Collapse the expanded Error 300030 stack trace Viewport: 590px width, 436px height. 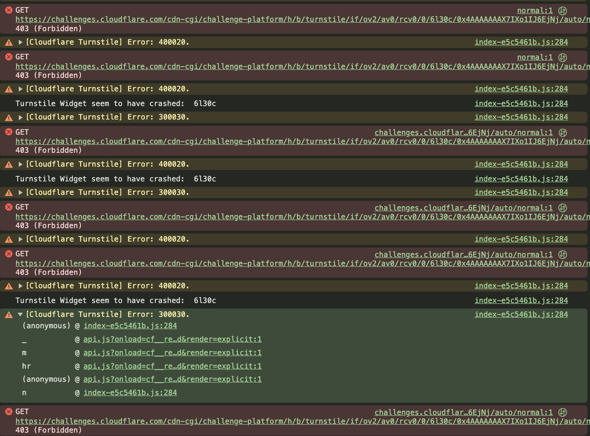pos(20,314)
